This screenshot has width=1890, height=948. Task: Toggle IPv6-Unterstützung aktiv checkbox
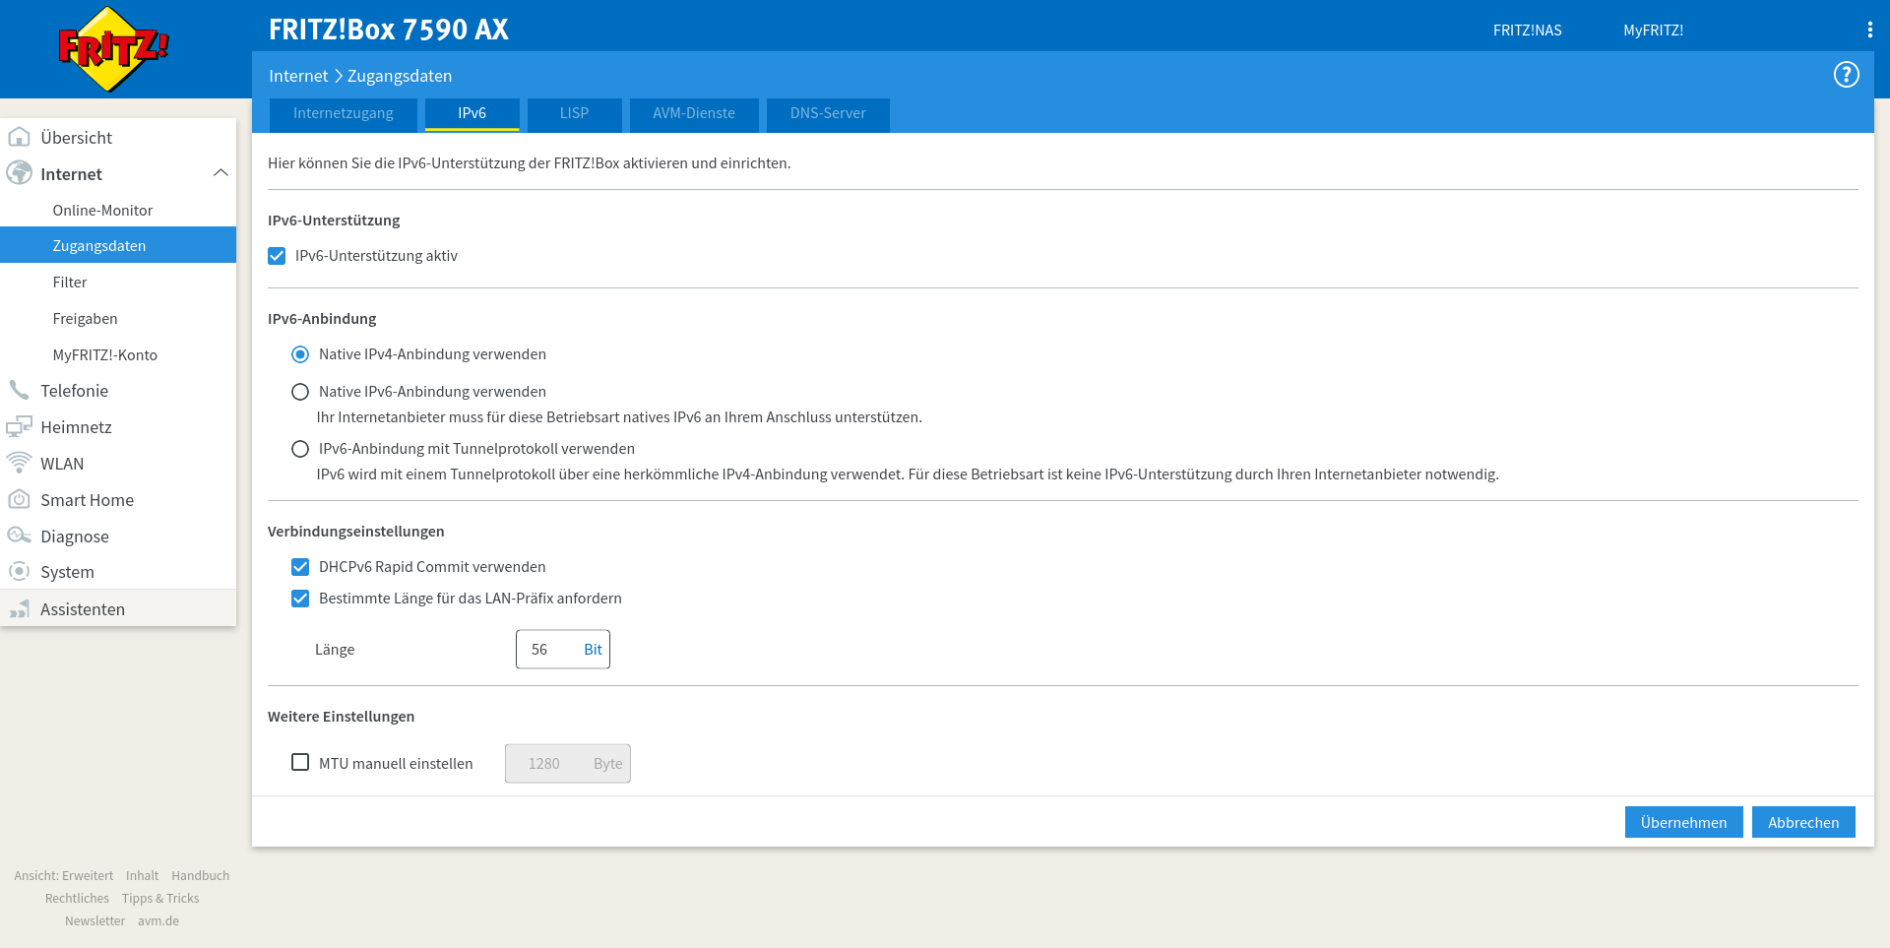277,256
